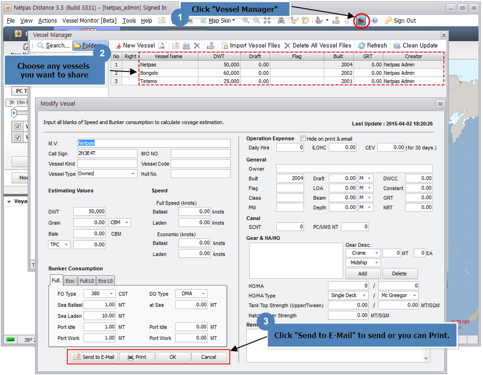483x375 pixels.
Task: Click the Print button
Action: click(136, 357)
